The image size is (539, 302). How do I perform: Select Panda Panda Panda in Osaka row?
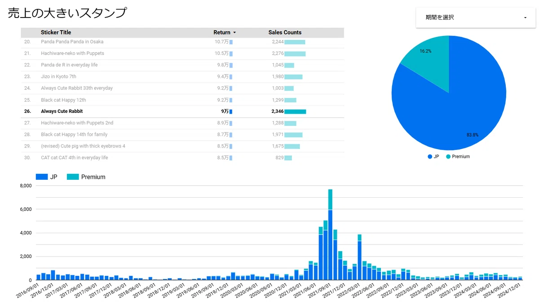click(182, 42)
